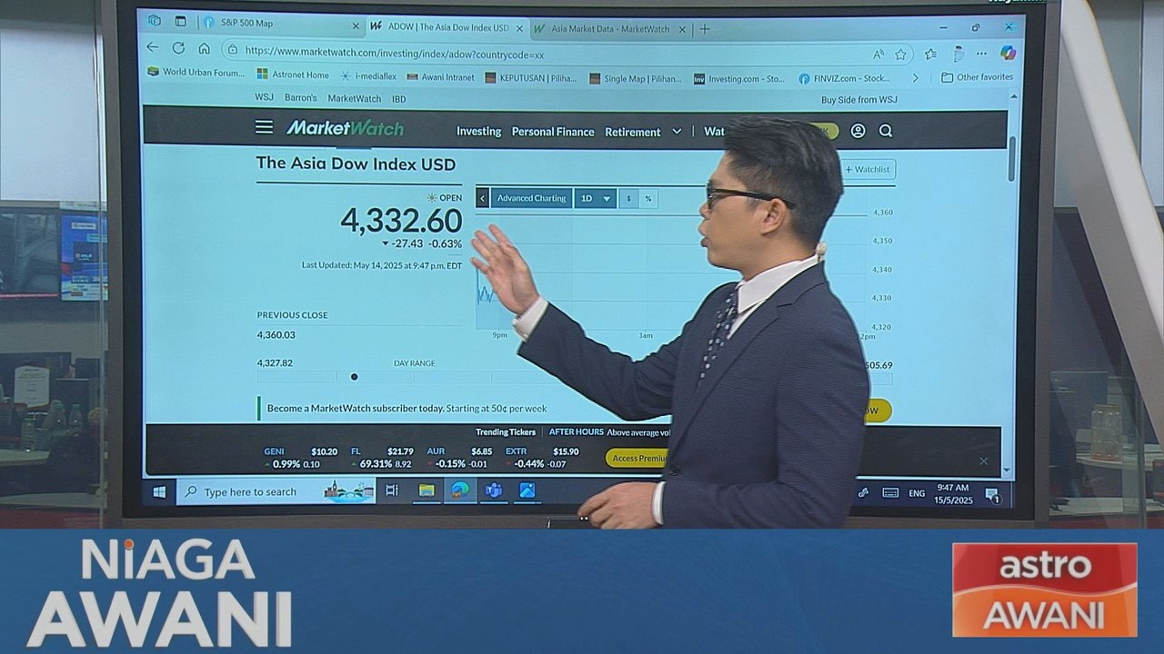Image resolution: width=1164 pixels, height=654 pixels.
Task: Click the Advanced Charting button
Action: click(532, 198)
